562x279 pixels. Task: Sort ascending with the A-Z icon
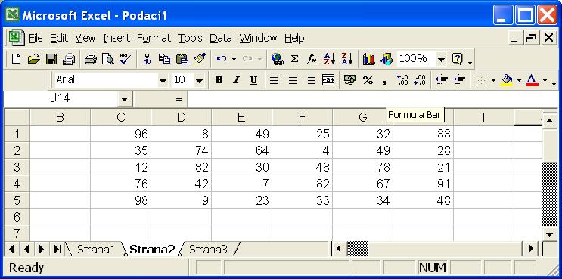click(x=329, y=59)
